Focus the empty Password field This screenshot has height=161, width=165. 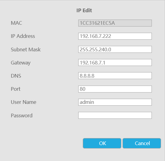tap(115, 115)
